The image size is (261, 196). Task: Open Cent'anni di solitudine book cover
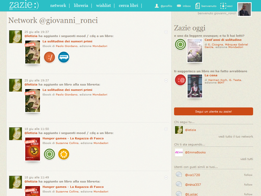(195, 51)
